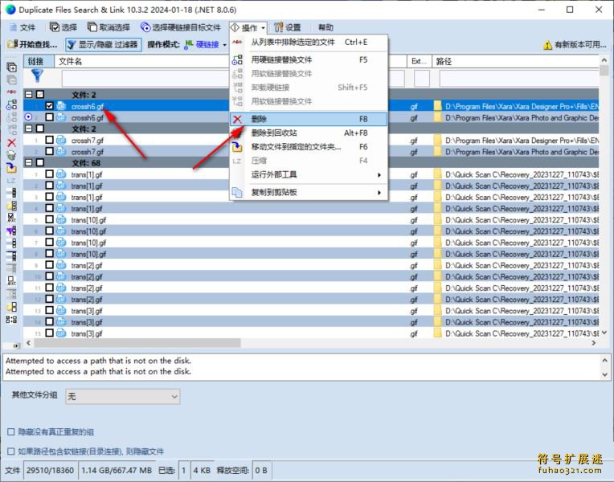Click status bar value 29510/18360
The image size is (614, 482).
(x=50, y=470)
